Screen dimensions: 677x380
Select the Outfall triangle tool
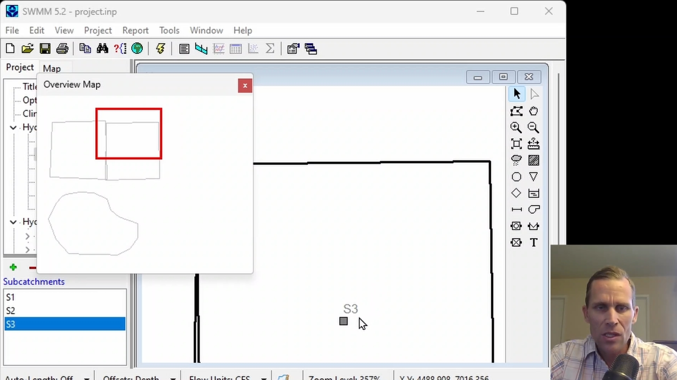533,177
